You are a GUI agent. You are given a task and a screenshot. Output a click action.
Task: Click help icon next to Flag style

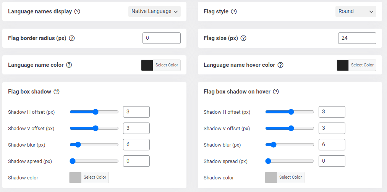[x=234, y=11]
